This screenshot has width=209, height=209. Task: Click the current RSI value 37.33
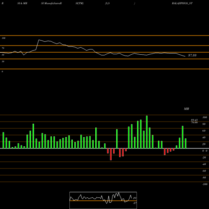tap(192, 55)
